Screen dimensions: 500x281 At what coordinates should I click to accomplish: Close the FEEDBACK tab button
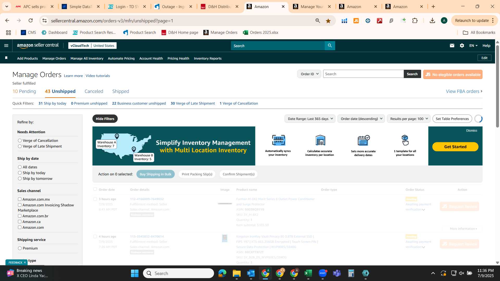pyautogui.click(x=25, y=262)
